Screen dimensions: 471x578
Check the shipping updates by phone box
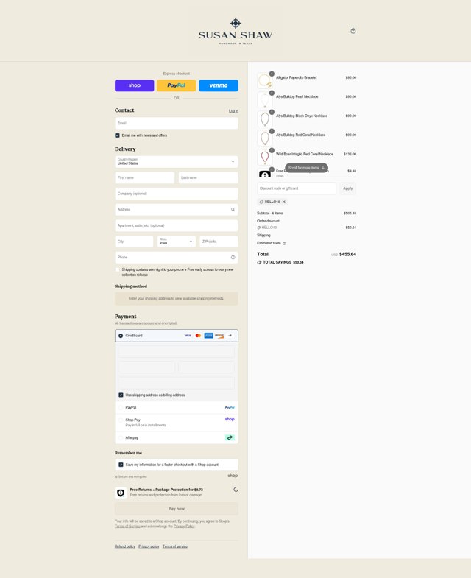(117, 269)
